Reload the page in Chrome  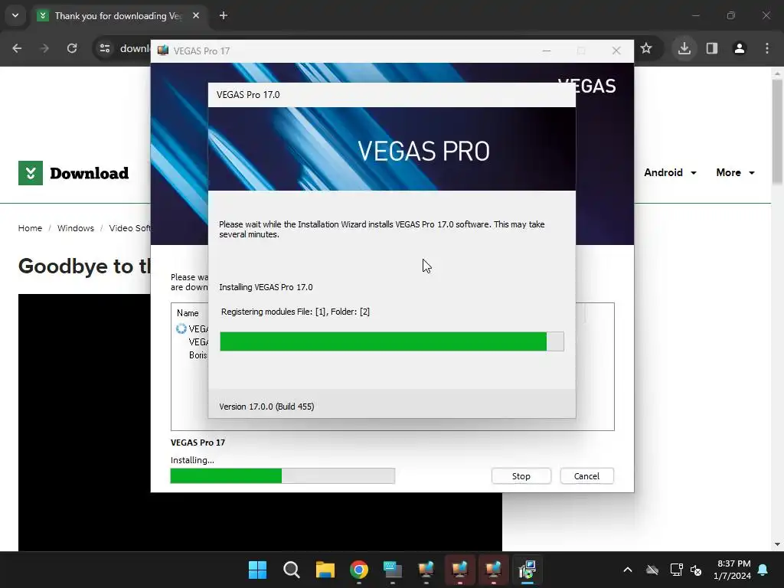click(72, 48)
